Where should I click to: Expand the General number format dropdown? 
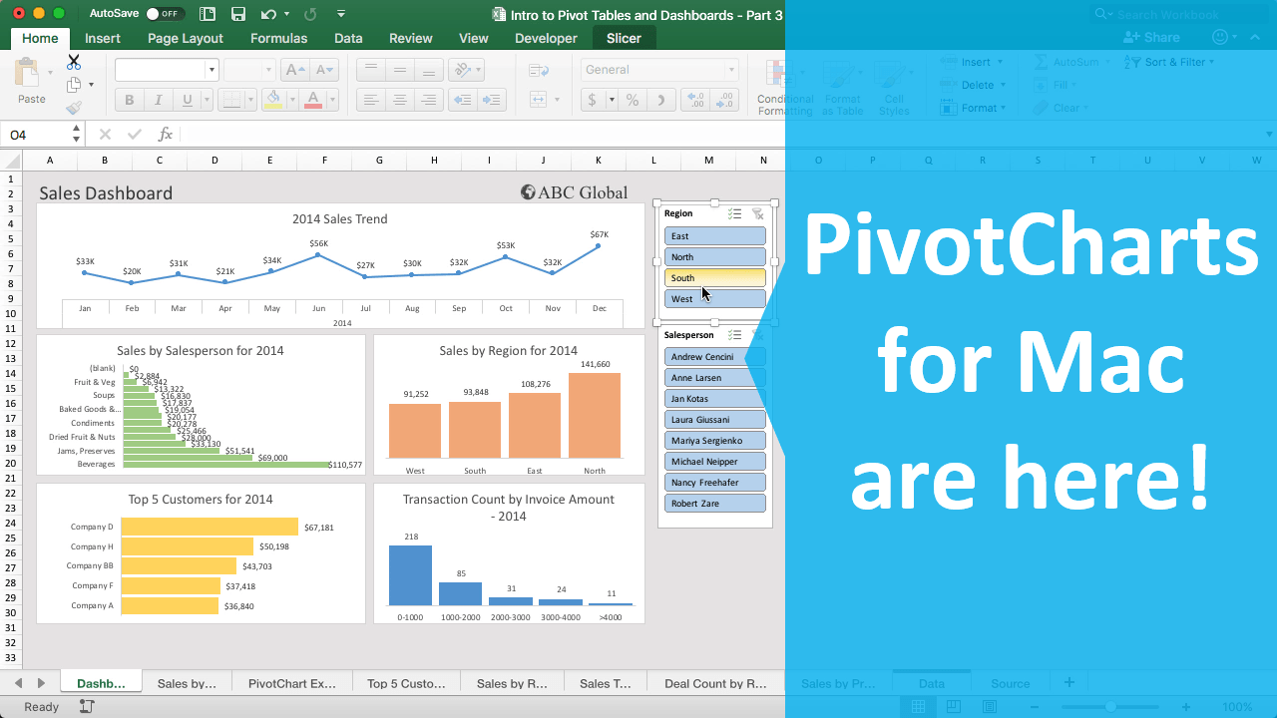pos(731,70)
